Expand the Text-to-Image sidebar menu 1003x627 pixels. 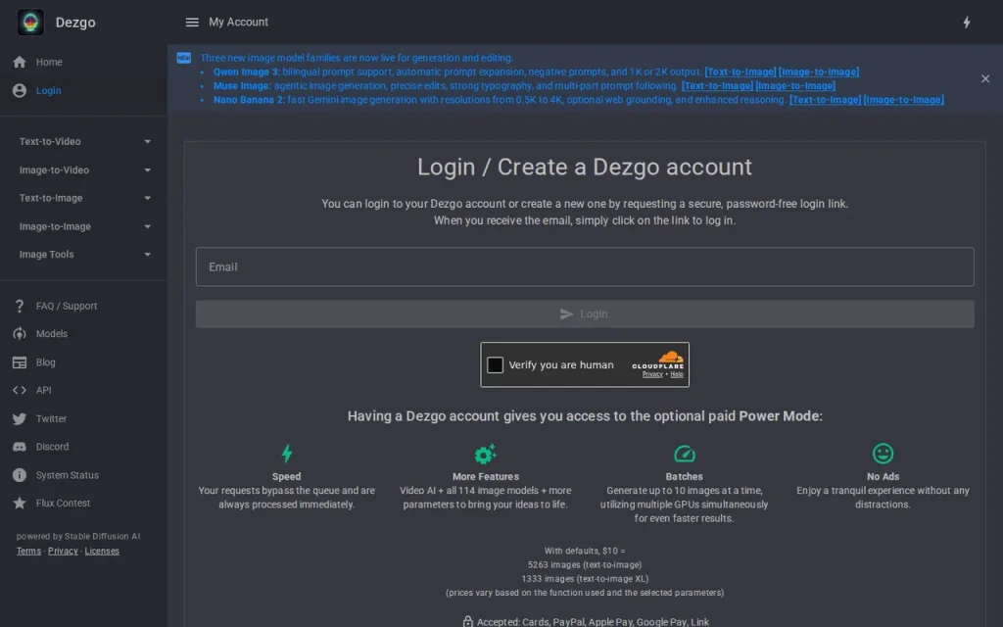(x=84, y=198)
